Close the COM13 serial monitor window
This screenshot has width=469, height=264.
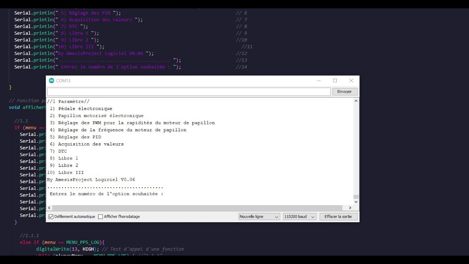click(x=351, y=81)
